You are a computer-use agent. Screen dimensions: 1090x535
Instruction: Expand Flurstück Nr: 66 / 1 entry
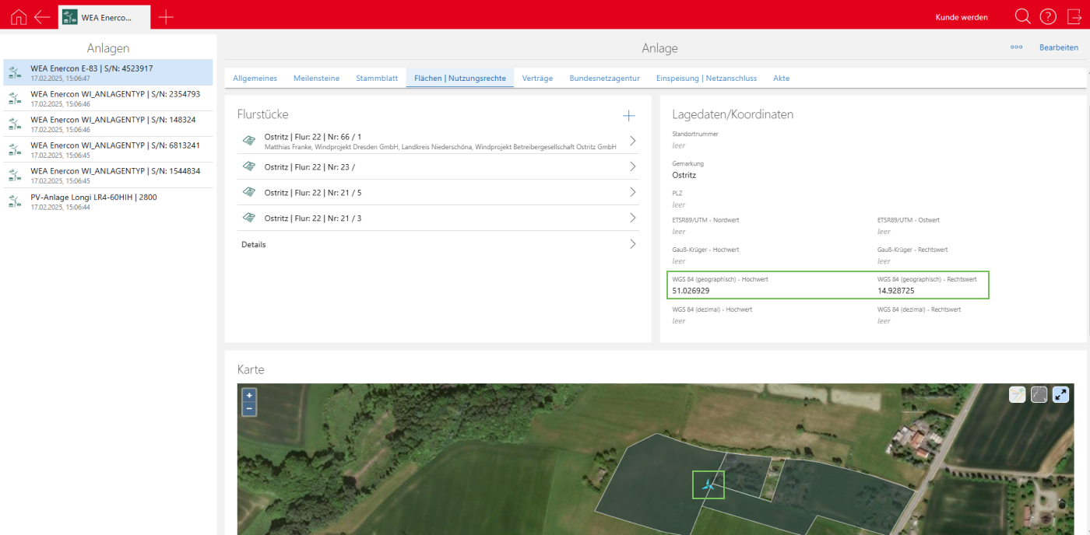pos(633,141)
